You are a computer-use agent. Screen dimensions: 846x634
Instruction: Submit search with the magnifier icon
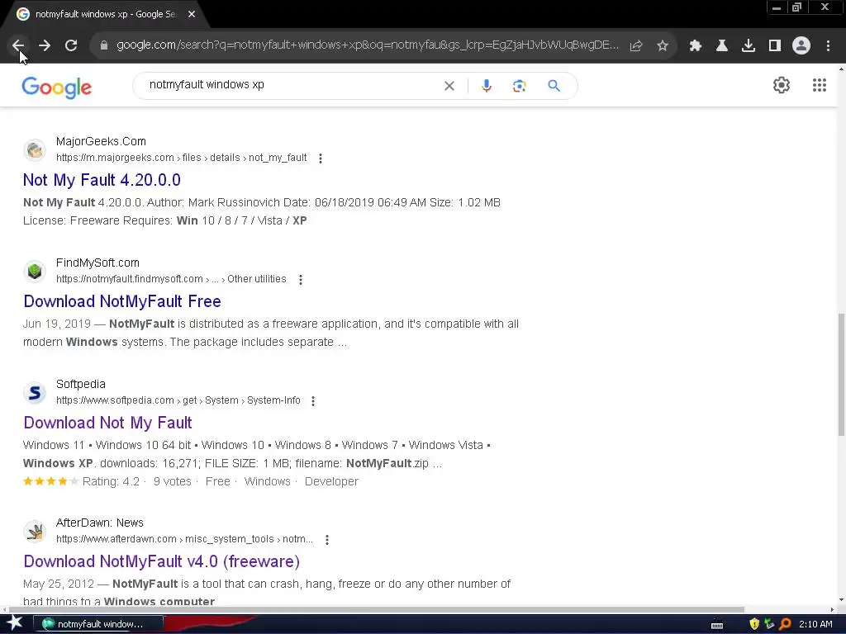point(554,86)
